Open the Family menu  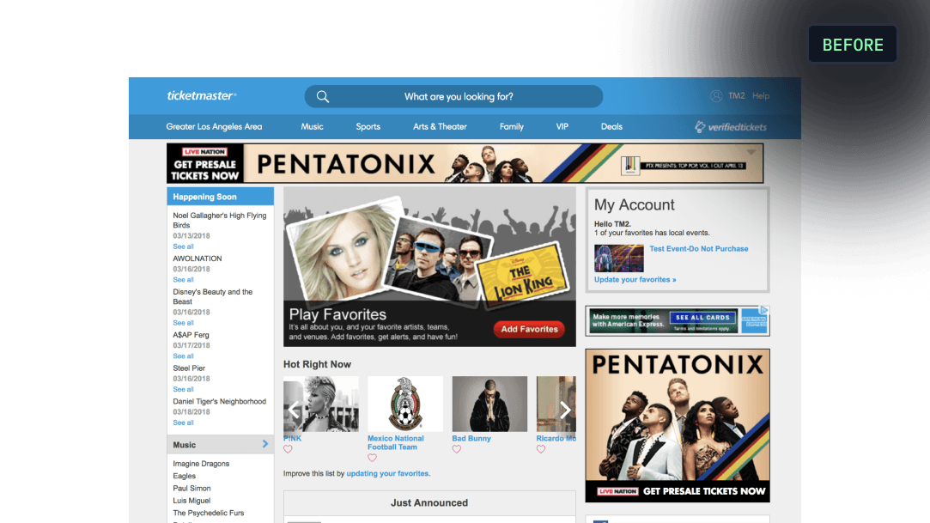[511, 127]
